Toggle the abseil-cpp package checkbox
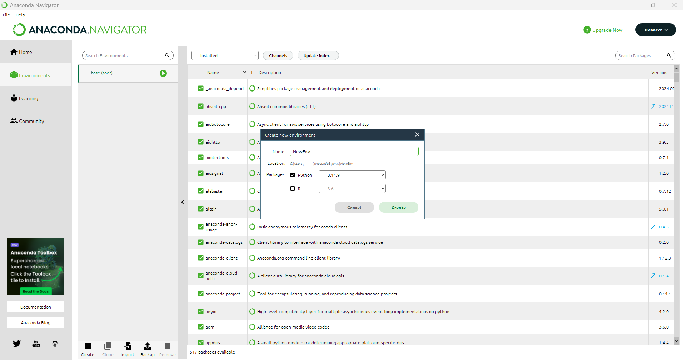The height and width of the screenshot is (360, 683). click(x=201, y=106)
